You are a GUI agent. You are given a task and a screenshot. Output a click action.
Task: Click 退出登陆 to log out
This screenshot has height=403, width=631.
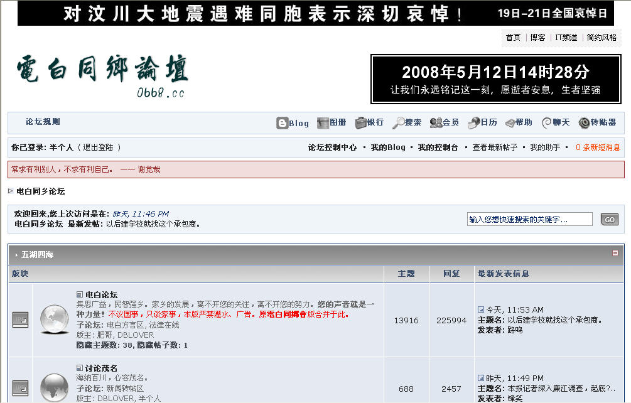click(x=98, y=148)
